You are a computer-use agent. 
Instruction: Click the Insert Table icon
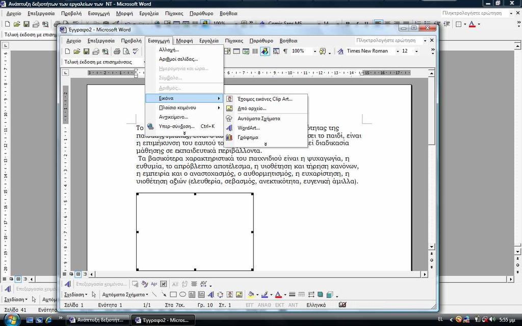point(237,51)
